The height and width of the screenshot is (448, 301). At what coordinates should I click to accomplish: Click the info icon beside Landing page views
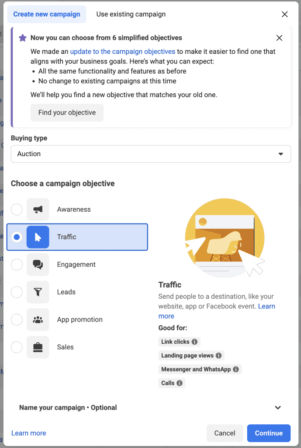pyautogui.click(x=218, y=355)
